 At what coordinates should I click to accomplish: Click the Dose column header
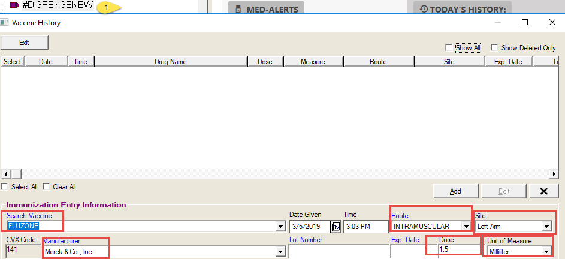265,62
